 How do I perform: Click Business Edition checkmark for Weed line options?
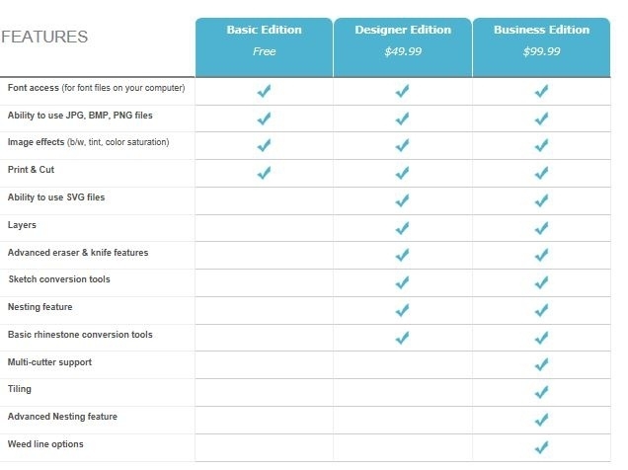coord(541,447)
